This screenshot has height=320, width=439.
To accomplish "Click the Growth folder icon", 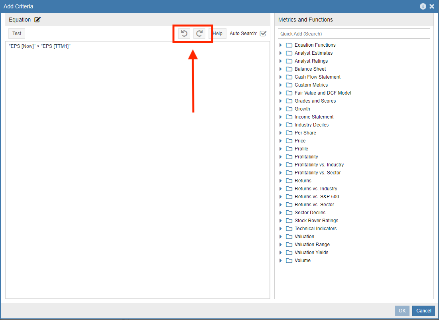I will point(289,109).
